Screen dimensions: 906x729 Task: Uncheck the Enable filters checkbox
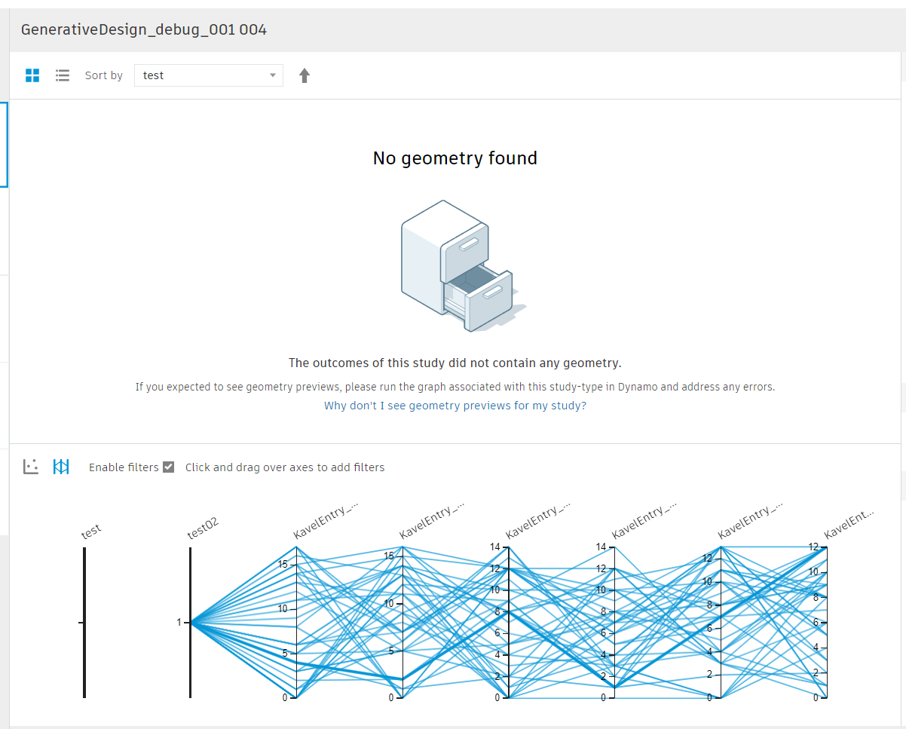169,467
